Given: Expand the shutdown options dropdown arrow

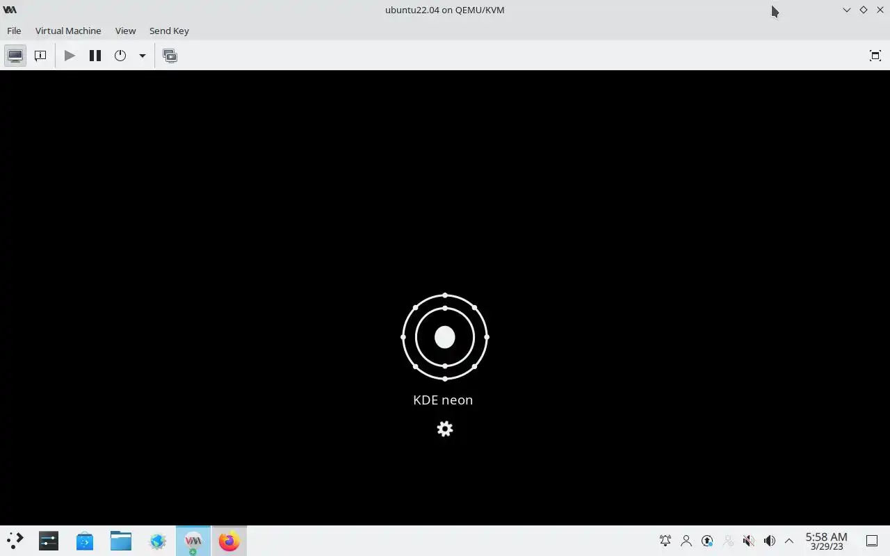Looking at the screenshot, I should [x=142, y=56].
